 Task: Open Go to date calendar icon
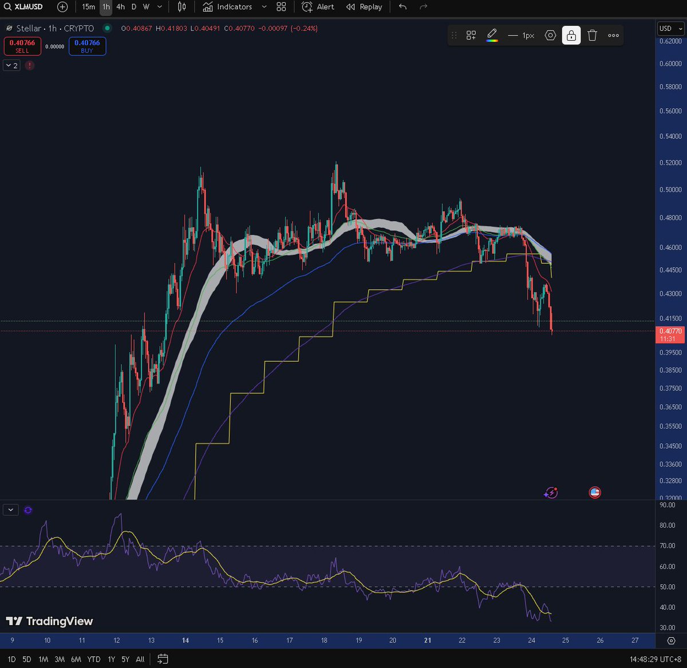pyautogui.click(x=163, y=659)
